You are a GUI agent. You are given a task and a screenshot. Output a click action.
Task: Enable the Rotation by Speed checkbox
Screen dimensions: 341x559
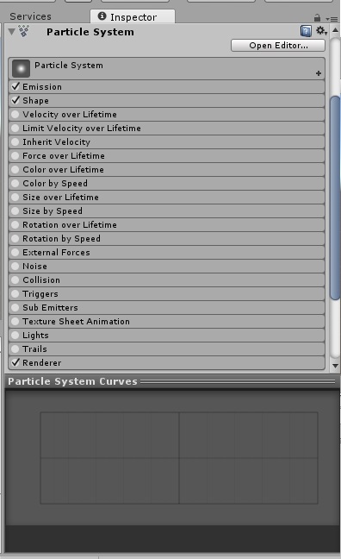pyautogui.click(x=15, y=239)
